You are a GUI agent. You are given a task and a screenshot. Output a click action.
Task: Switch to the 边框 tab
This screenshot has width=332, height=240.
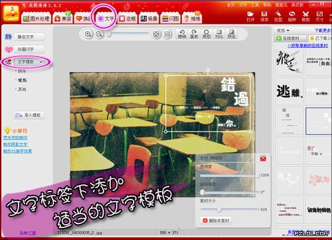click(x=127, y=18)
